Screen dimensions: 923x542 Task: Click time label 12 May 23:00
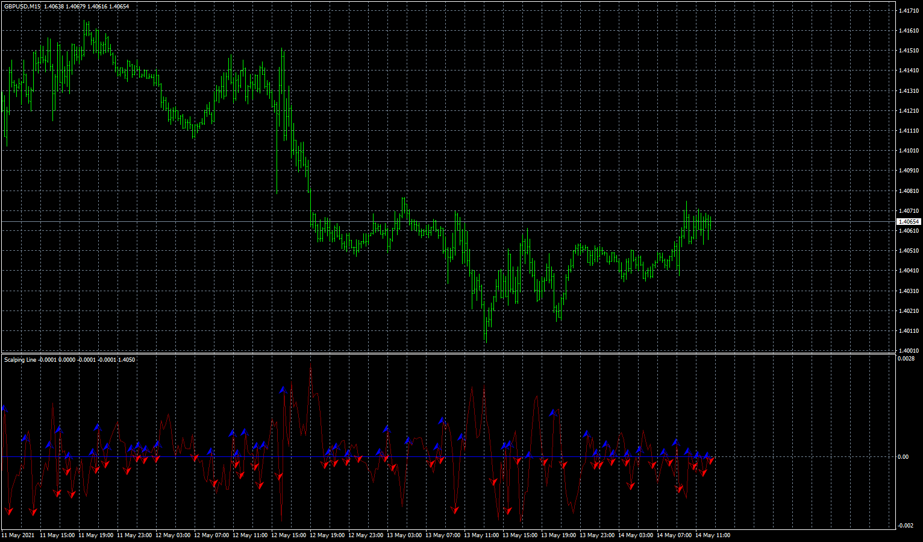pyautogui.click(x=366, y=535)
